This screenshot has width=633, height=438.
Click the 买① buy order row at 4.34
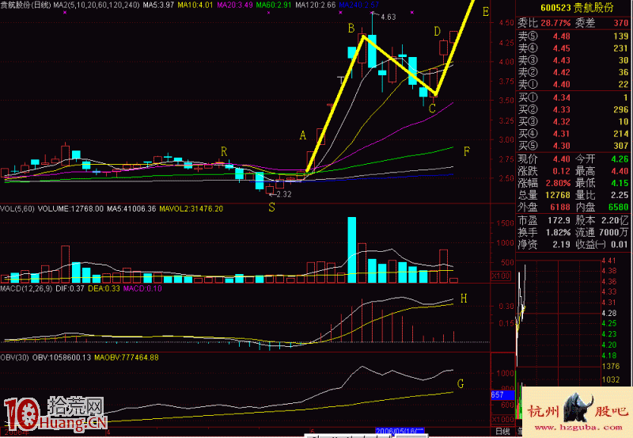click(x=573, y=97)
